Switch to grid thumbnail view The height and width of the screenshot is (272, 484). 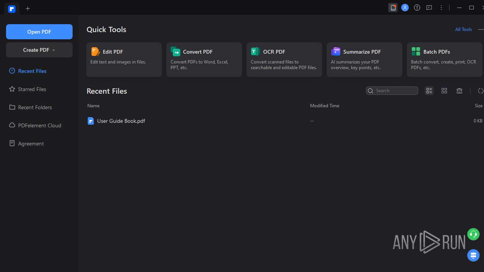click(x=444, y=91)
